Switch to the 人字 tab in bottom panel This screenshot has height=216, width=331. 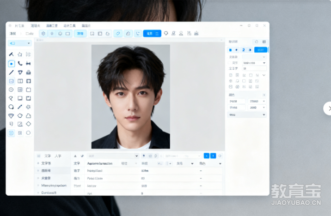[x=58, y=156]
